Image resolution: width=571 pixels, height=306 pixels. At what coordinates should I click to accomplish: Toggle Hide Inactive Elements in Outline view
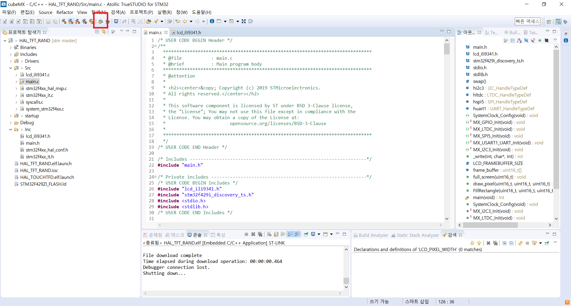pos(547,40)
